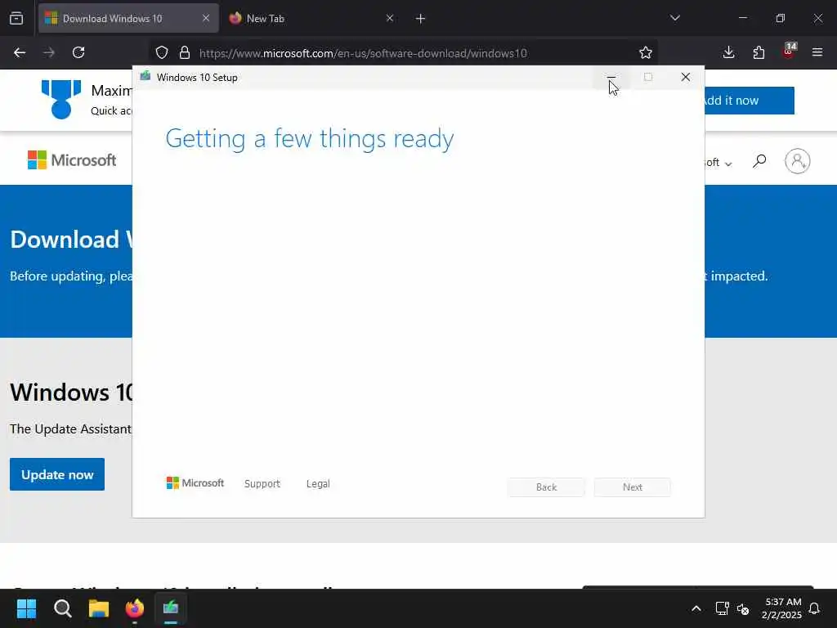Close the Download Windows 10 tab

(206, 18)
